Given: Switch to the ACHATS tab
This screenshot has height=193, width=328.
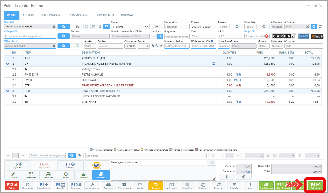Looking at the screenshot, I should click(28, 15).
